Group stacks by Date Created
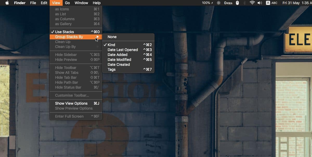Screen dimensions: 312x157 [128, 65]
